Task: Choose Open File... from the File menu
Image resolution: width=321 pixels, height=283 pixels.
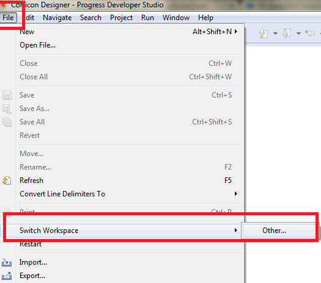Action: coord(130,45)
